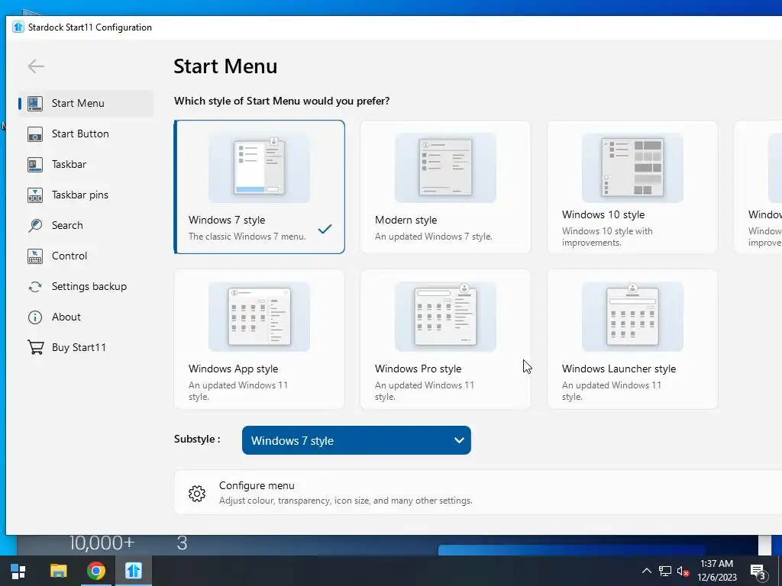Open File Explorer from the taskbar
This screenshot has width=782, height=586.
tap(58, 571)
